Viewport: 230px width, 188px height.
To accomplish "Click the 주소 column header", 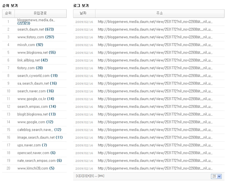I will pyautogui.click(x=160, y=13).
